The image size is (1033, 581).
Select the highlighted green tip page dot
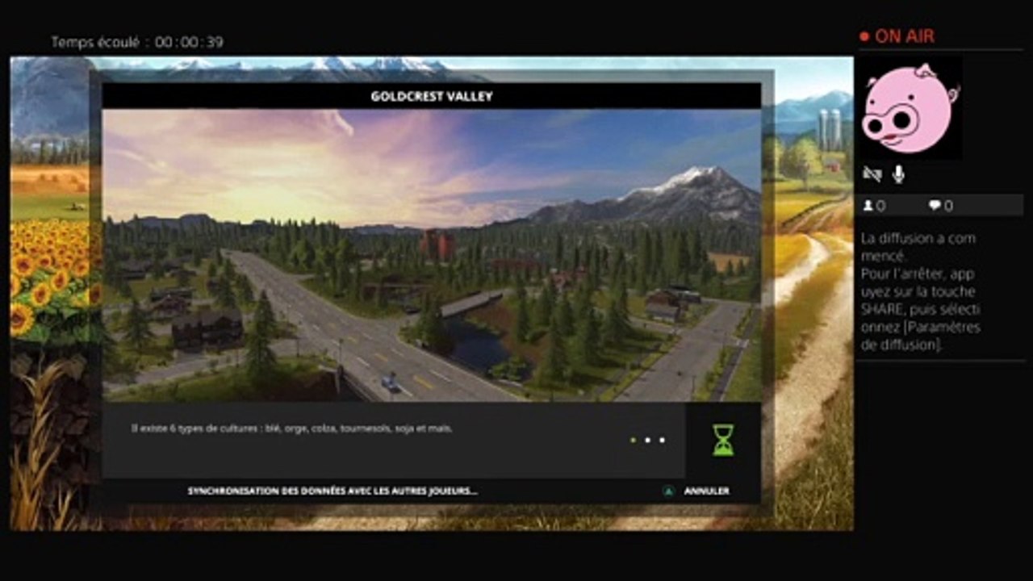[x=633, y=440]
